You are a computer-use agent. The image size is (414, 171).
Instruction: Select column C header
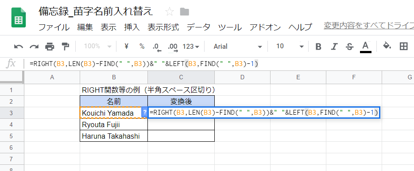pyautogui.click(x=181, y=77)
